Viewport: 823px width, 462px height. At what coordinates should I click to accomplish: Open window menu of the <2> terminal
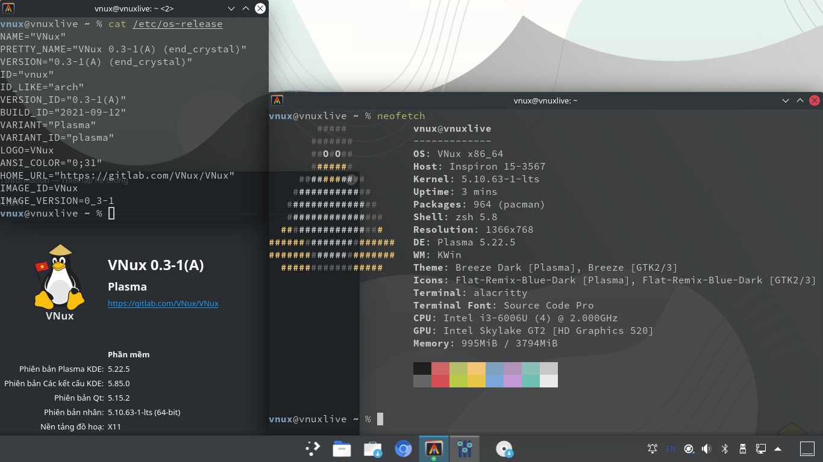(8, 8)
